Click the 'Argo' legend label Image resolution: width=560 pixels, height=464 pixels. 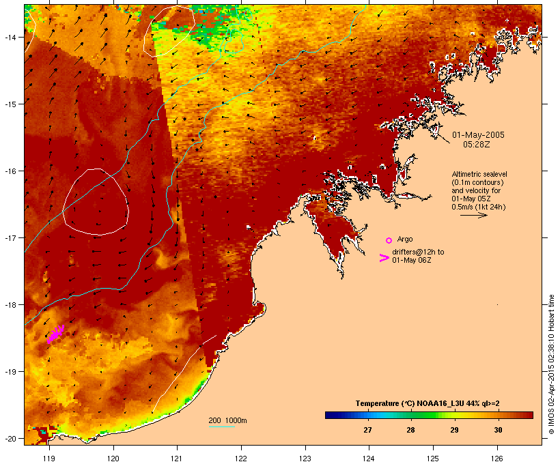tap(405, 239)
